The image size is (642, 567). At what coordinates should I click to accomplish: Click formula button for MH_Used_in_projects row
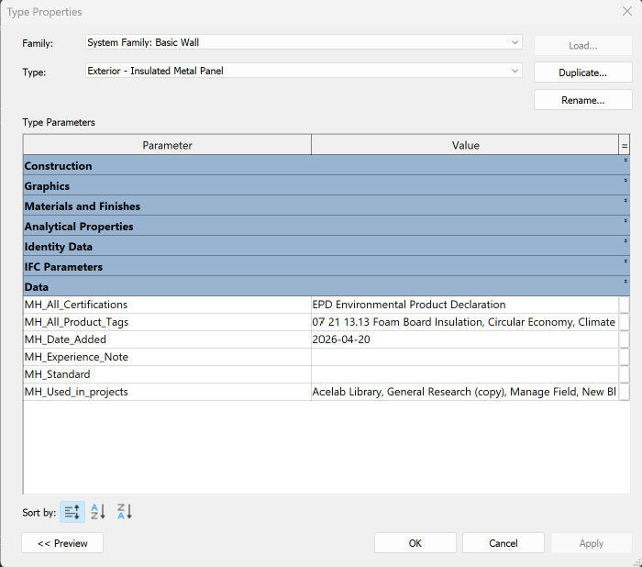click(x=624, y=392)
